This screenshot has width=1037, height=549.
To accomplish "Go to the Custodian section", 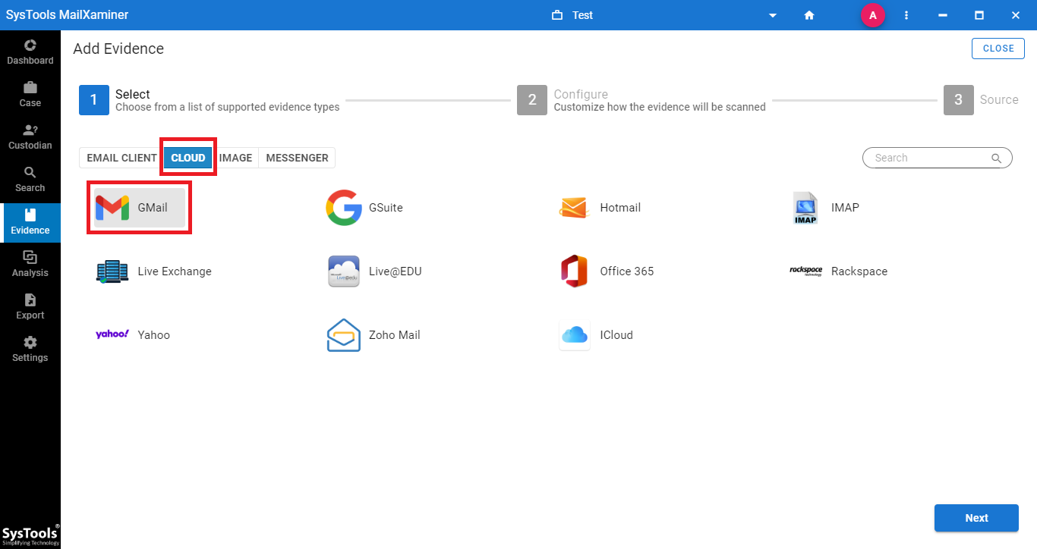I will [x=30, y=137].
